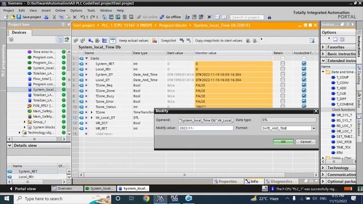Click the Print icon in toolbar
The image size is (363, 204).
tap(46, 17)
